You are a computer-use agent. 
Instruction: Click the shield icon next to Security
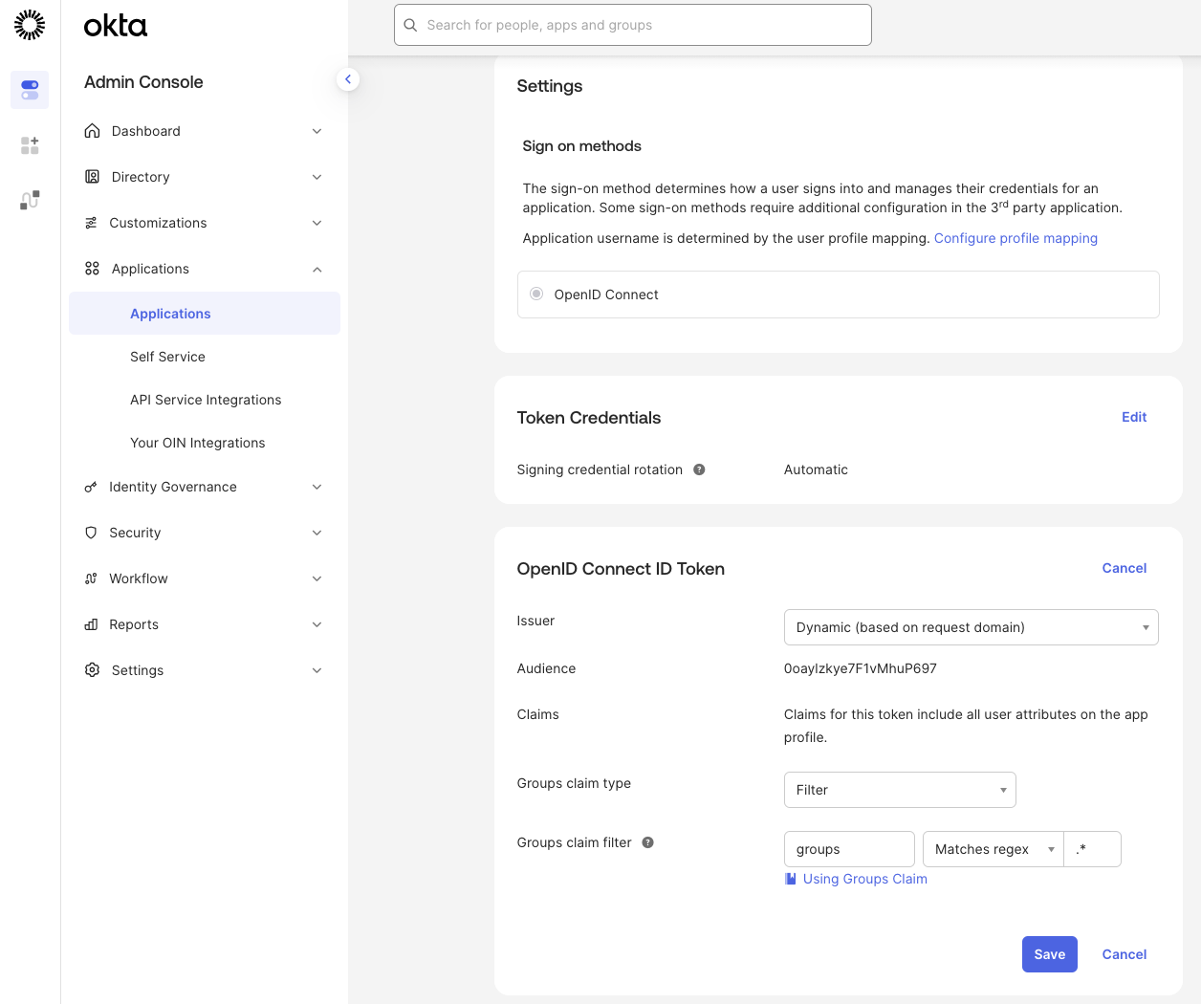[x=92, y=533]
